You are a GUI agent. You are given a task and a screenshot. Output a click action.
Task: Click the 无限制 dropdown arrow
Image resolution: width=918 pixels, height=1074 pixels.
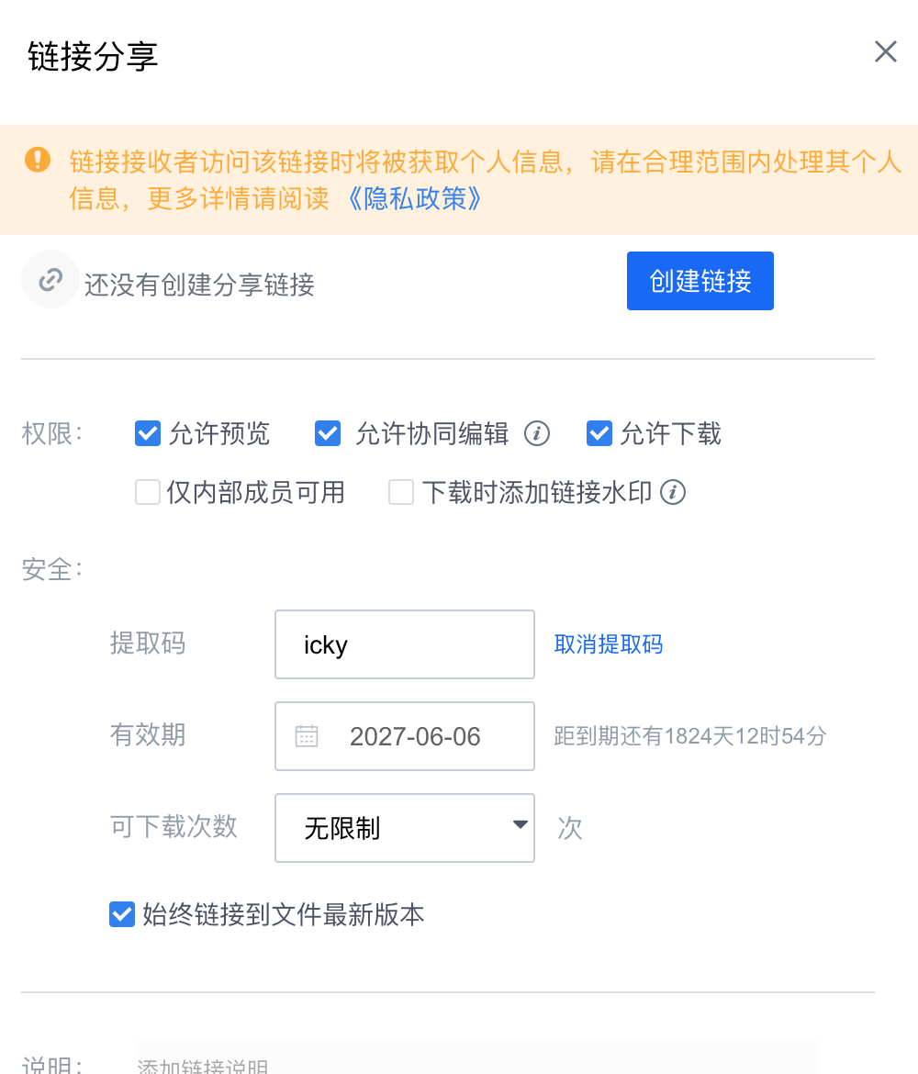tap(520, 824)
